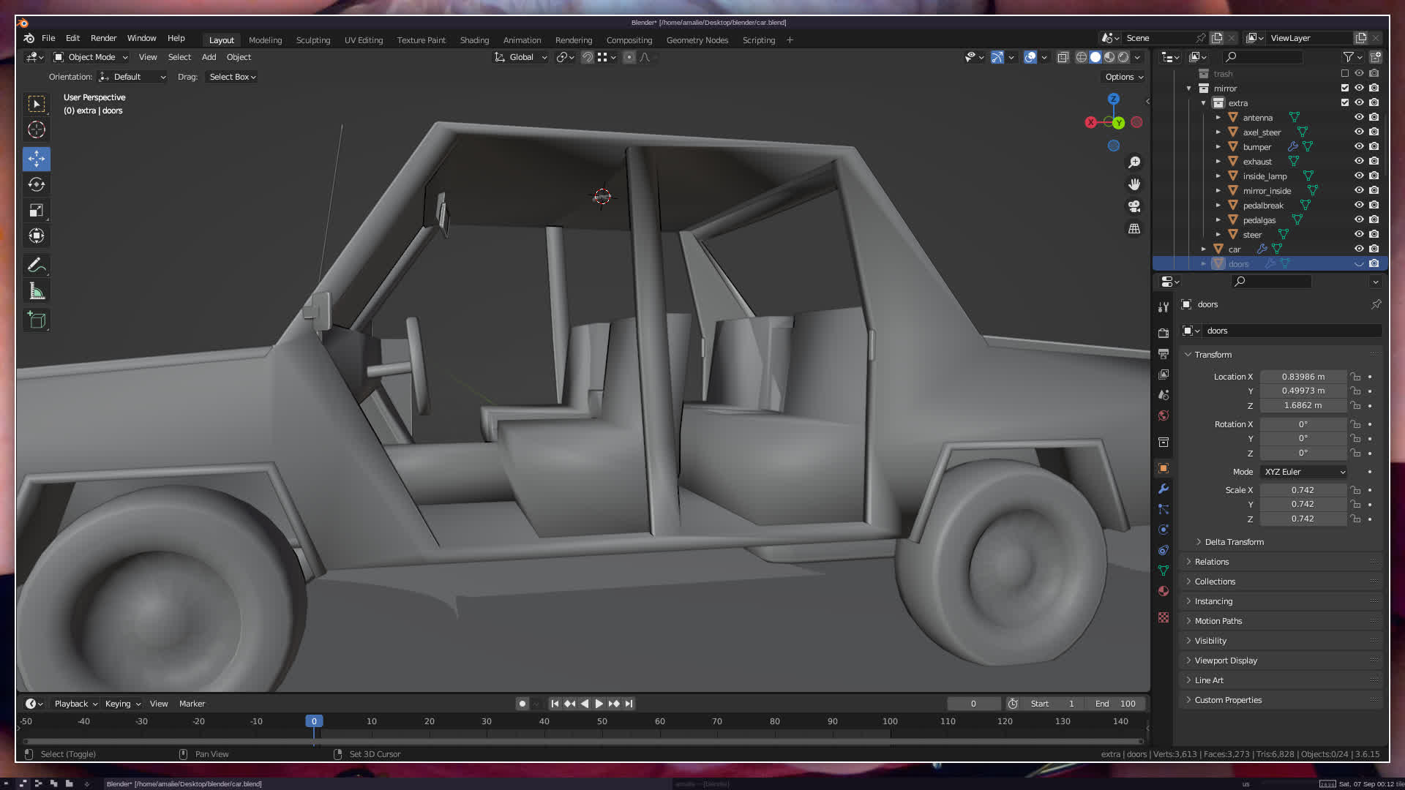This screenshot has width=1405, height=790.
Task: Click the Select Box cursor tool
Action: click(37, 104)
